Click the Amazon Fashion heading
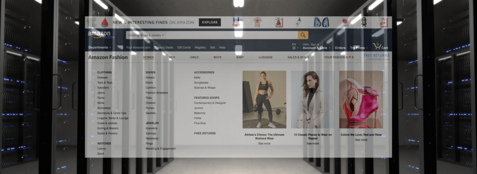Image resolution: width=477 pixels, height=174 pixels. click(108, 57)
